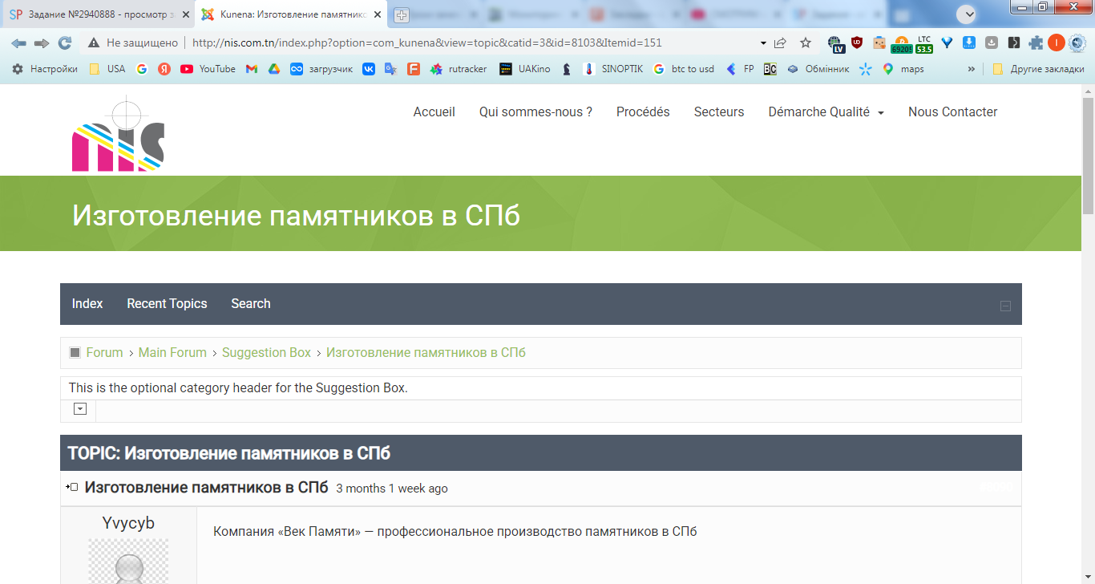Click the NIS site logo
The width and height of the screenshot is (1095, 584).
[x=118, y=133]
